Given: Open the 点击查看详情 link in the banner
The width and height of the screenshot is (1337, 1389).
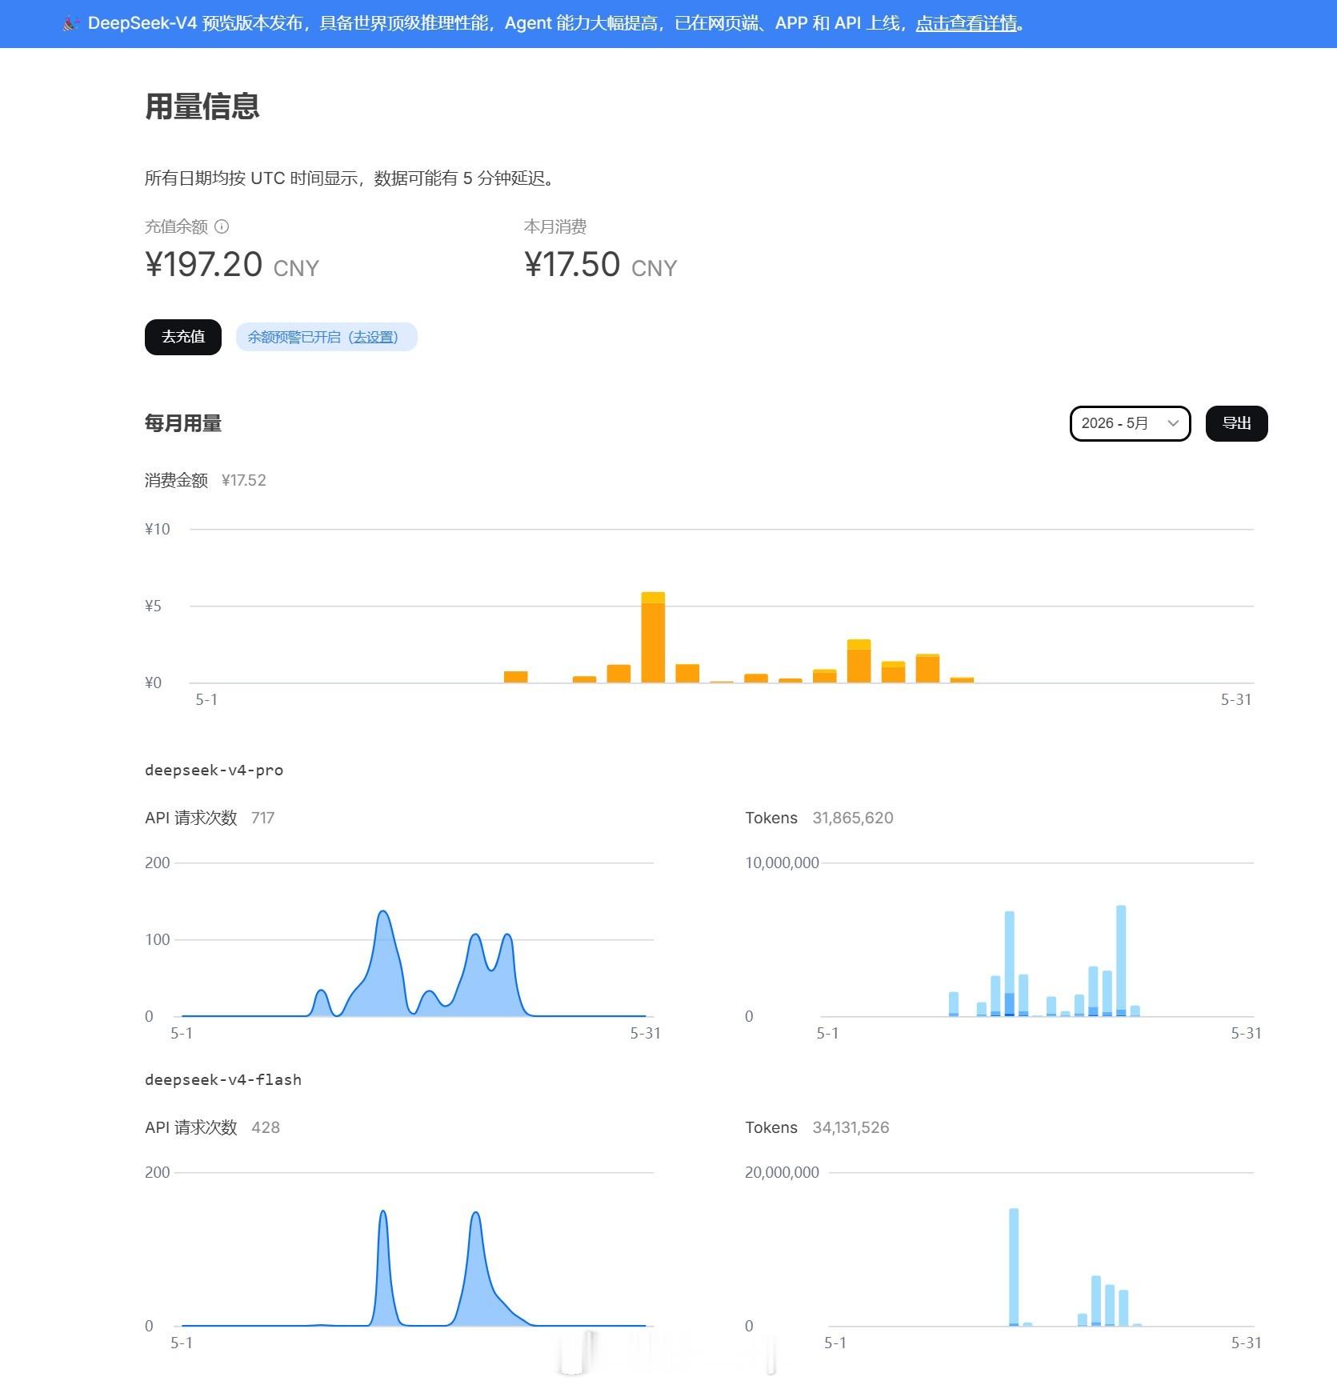Looking at the screenshot, I should tap(967, 23).
